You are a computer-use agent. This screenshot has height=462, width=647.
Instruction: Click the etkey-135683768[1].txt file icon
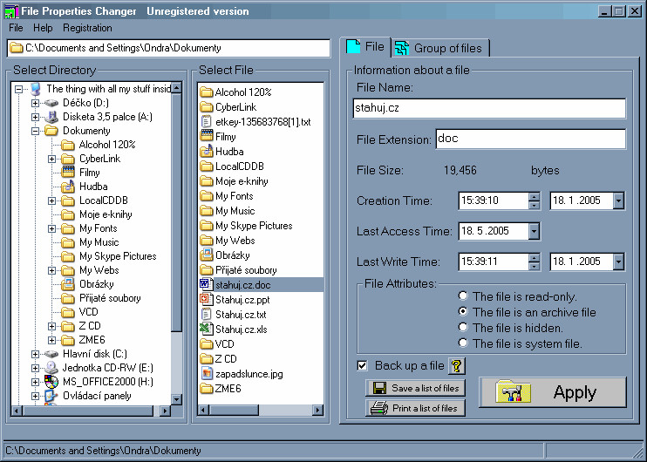point(206,122)
